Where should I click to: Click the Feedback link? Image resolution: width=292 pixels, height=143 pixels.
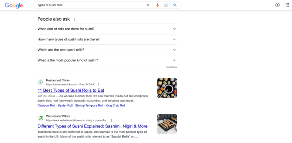coord(171,67)
